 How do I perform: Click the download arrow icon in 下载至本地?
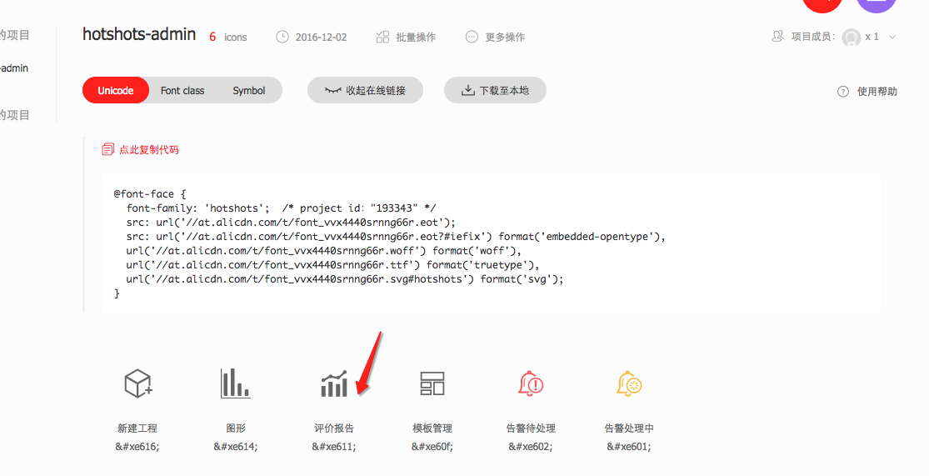(x=468, y=90)
